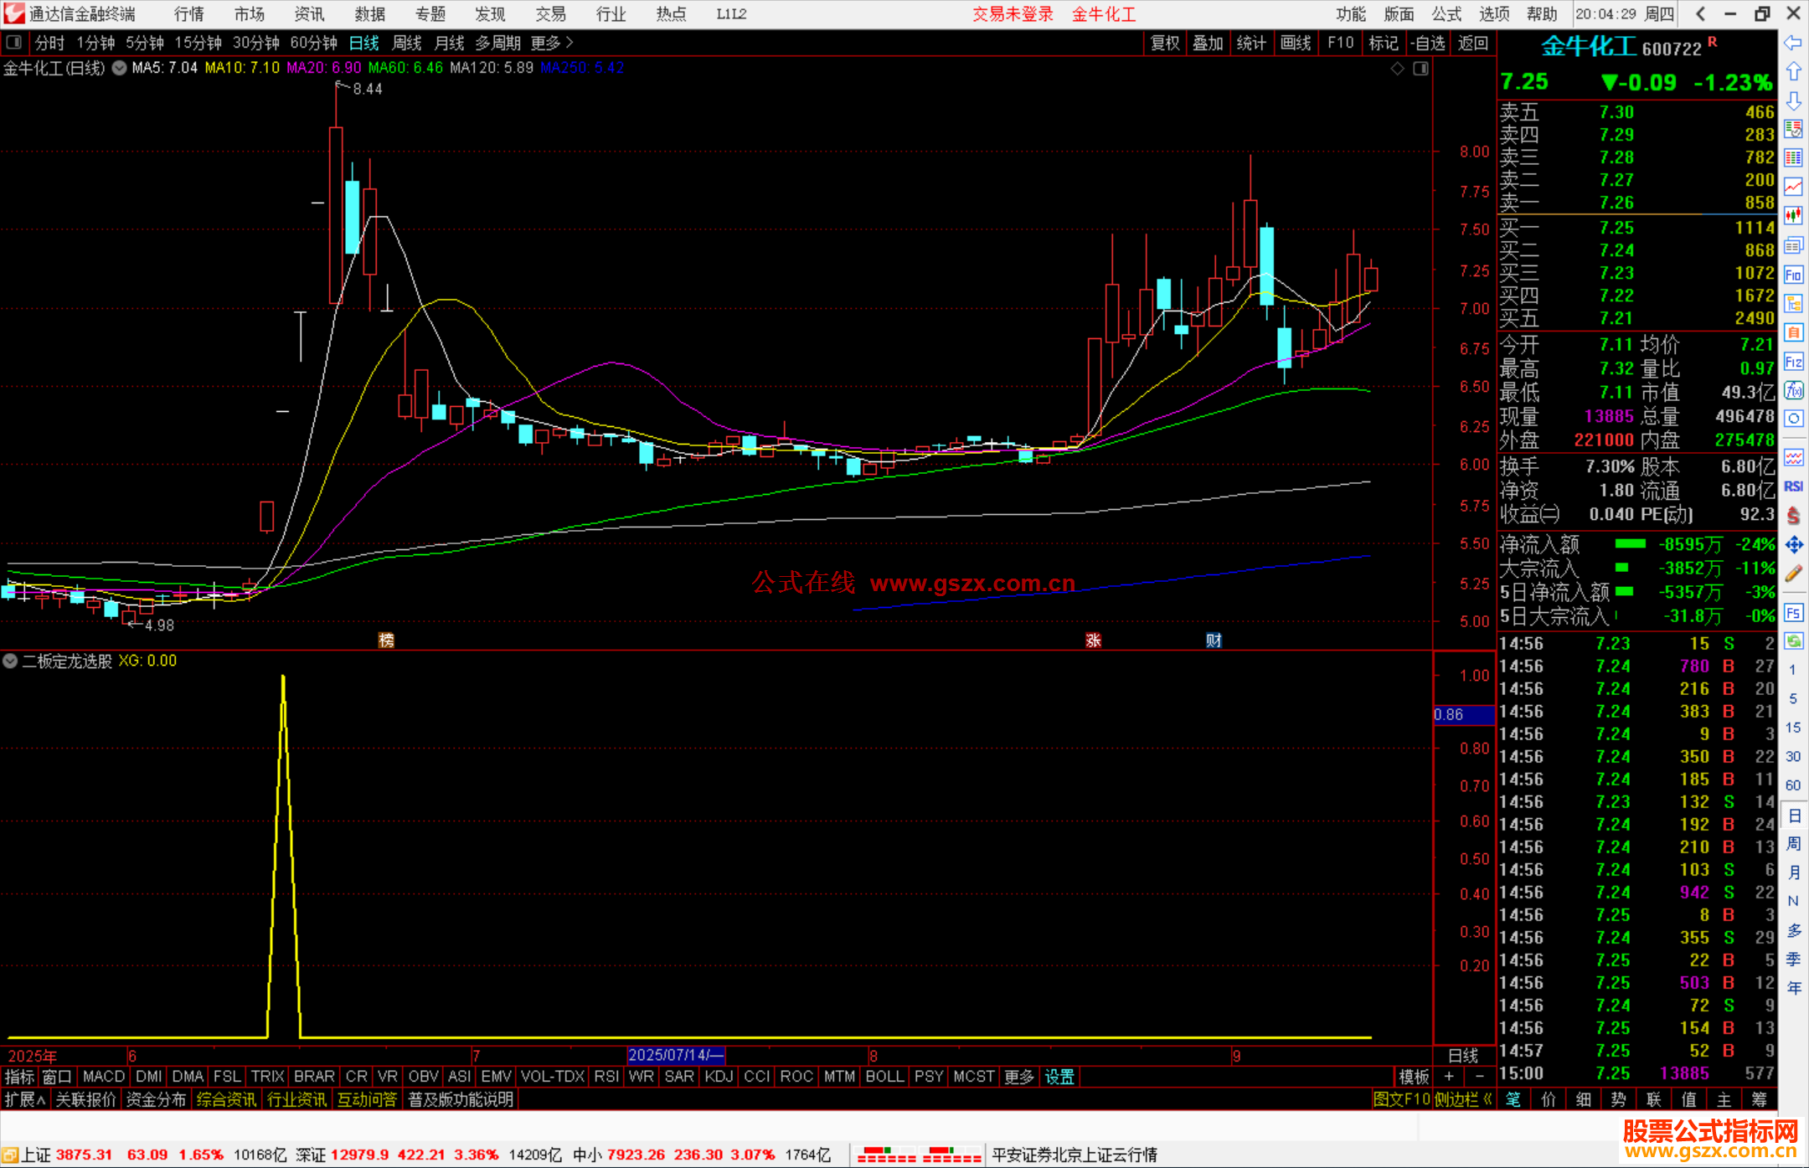Click the circle icon in the sidebar
Viewport: 1809px width, 1168px height.
1793,419
